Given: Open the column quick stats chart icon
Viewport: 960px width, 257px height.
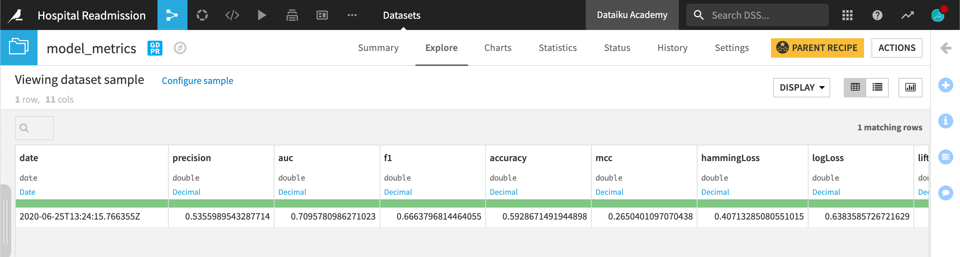Looking at the screenshot, I should point(910,87).
